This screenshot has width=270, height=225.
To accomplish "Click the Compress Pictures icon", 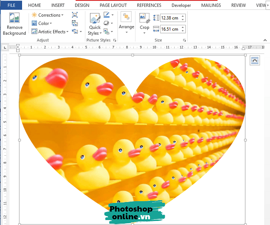I will [x=75, y=15].
